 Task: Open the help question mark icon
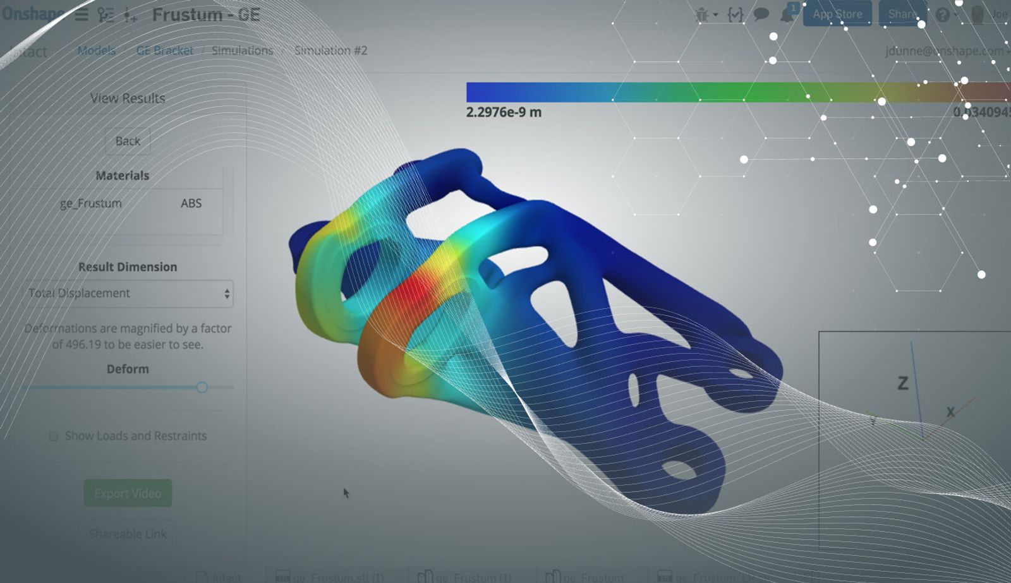click(x=943, y=15)
